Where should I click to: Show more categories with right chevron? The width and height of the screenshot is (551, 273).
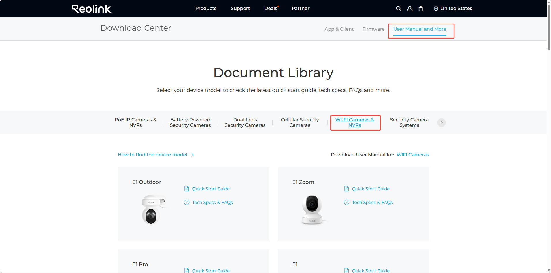pos(441,123)
